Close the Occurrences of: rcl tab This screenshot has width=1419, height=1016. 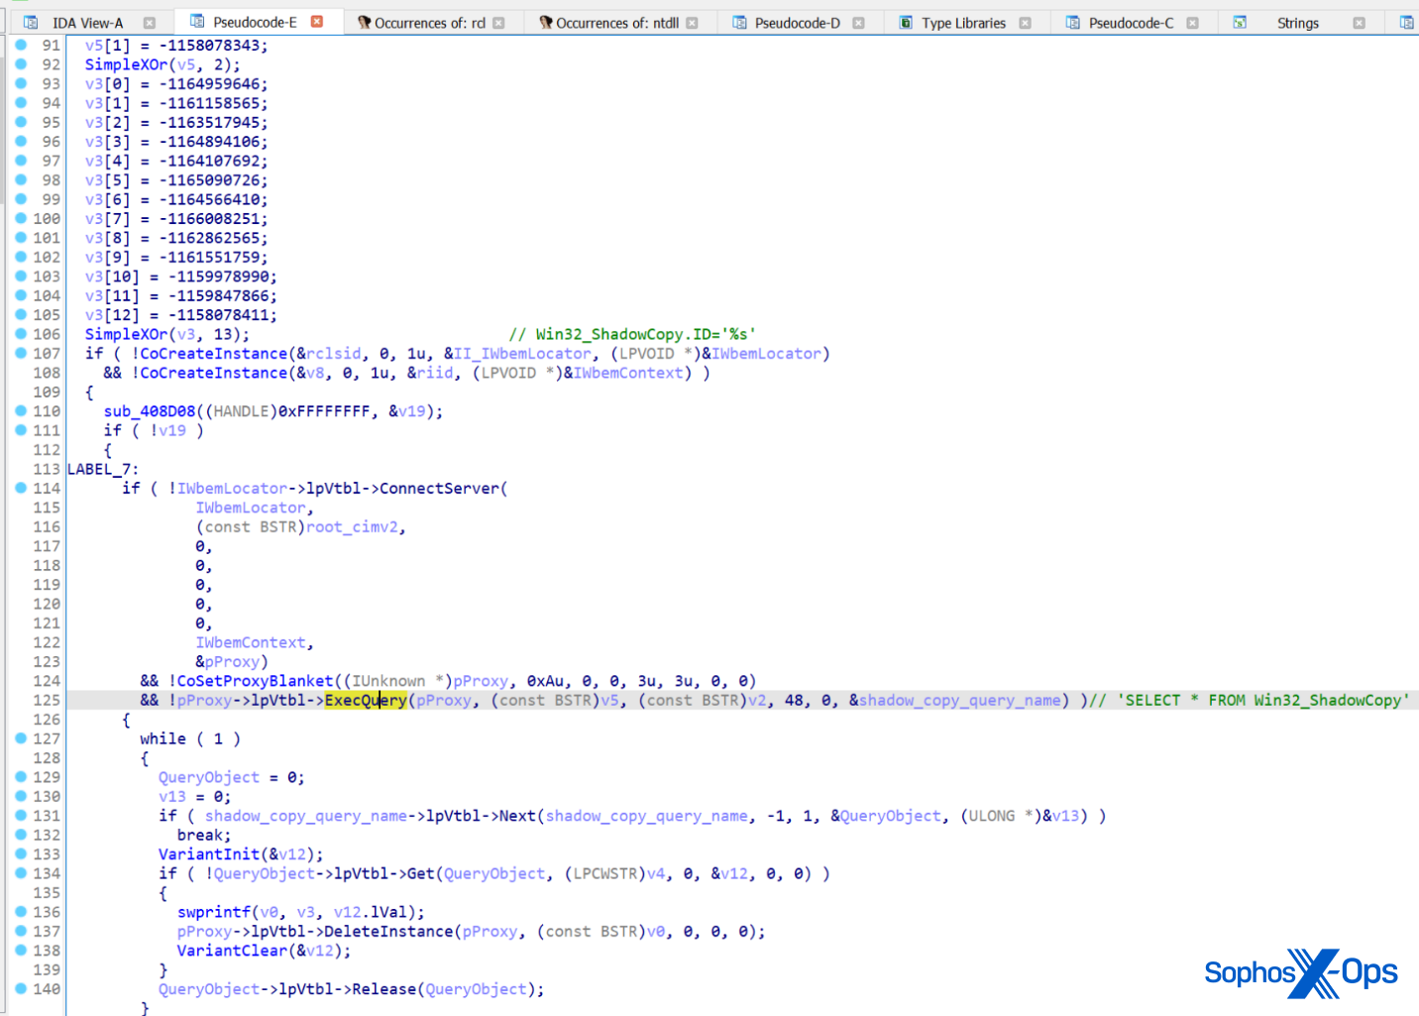click(498, 23)
